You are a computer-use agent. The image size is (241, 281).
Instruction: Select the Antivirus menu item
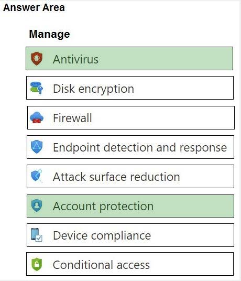tap(129, 59)
